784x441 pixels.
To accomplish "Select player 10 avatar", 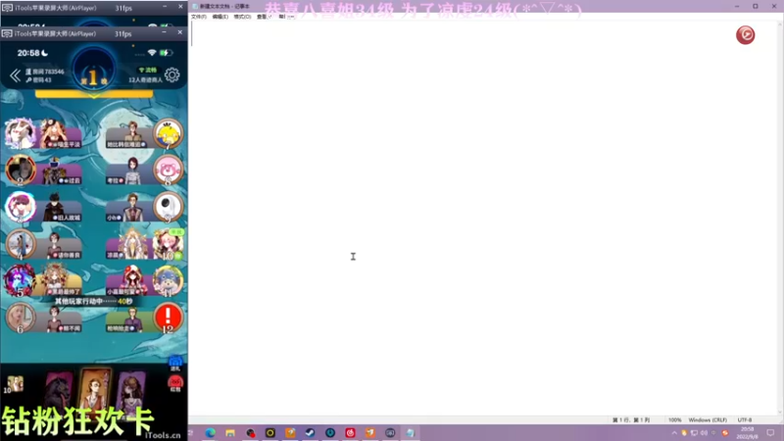I will [x=168, y=244].
